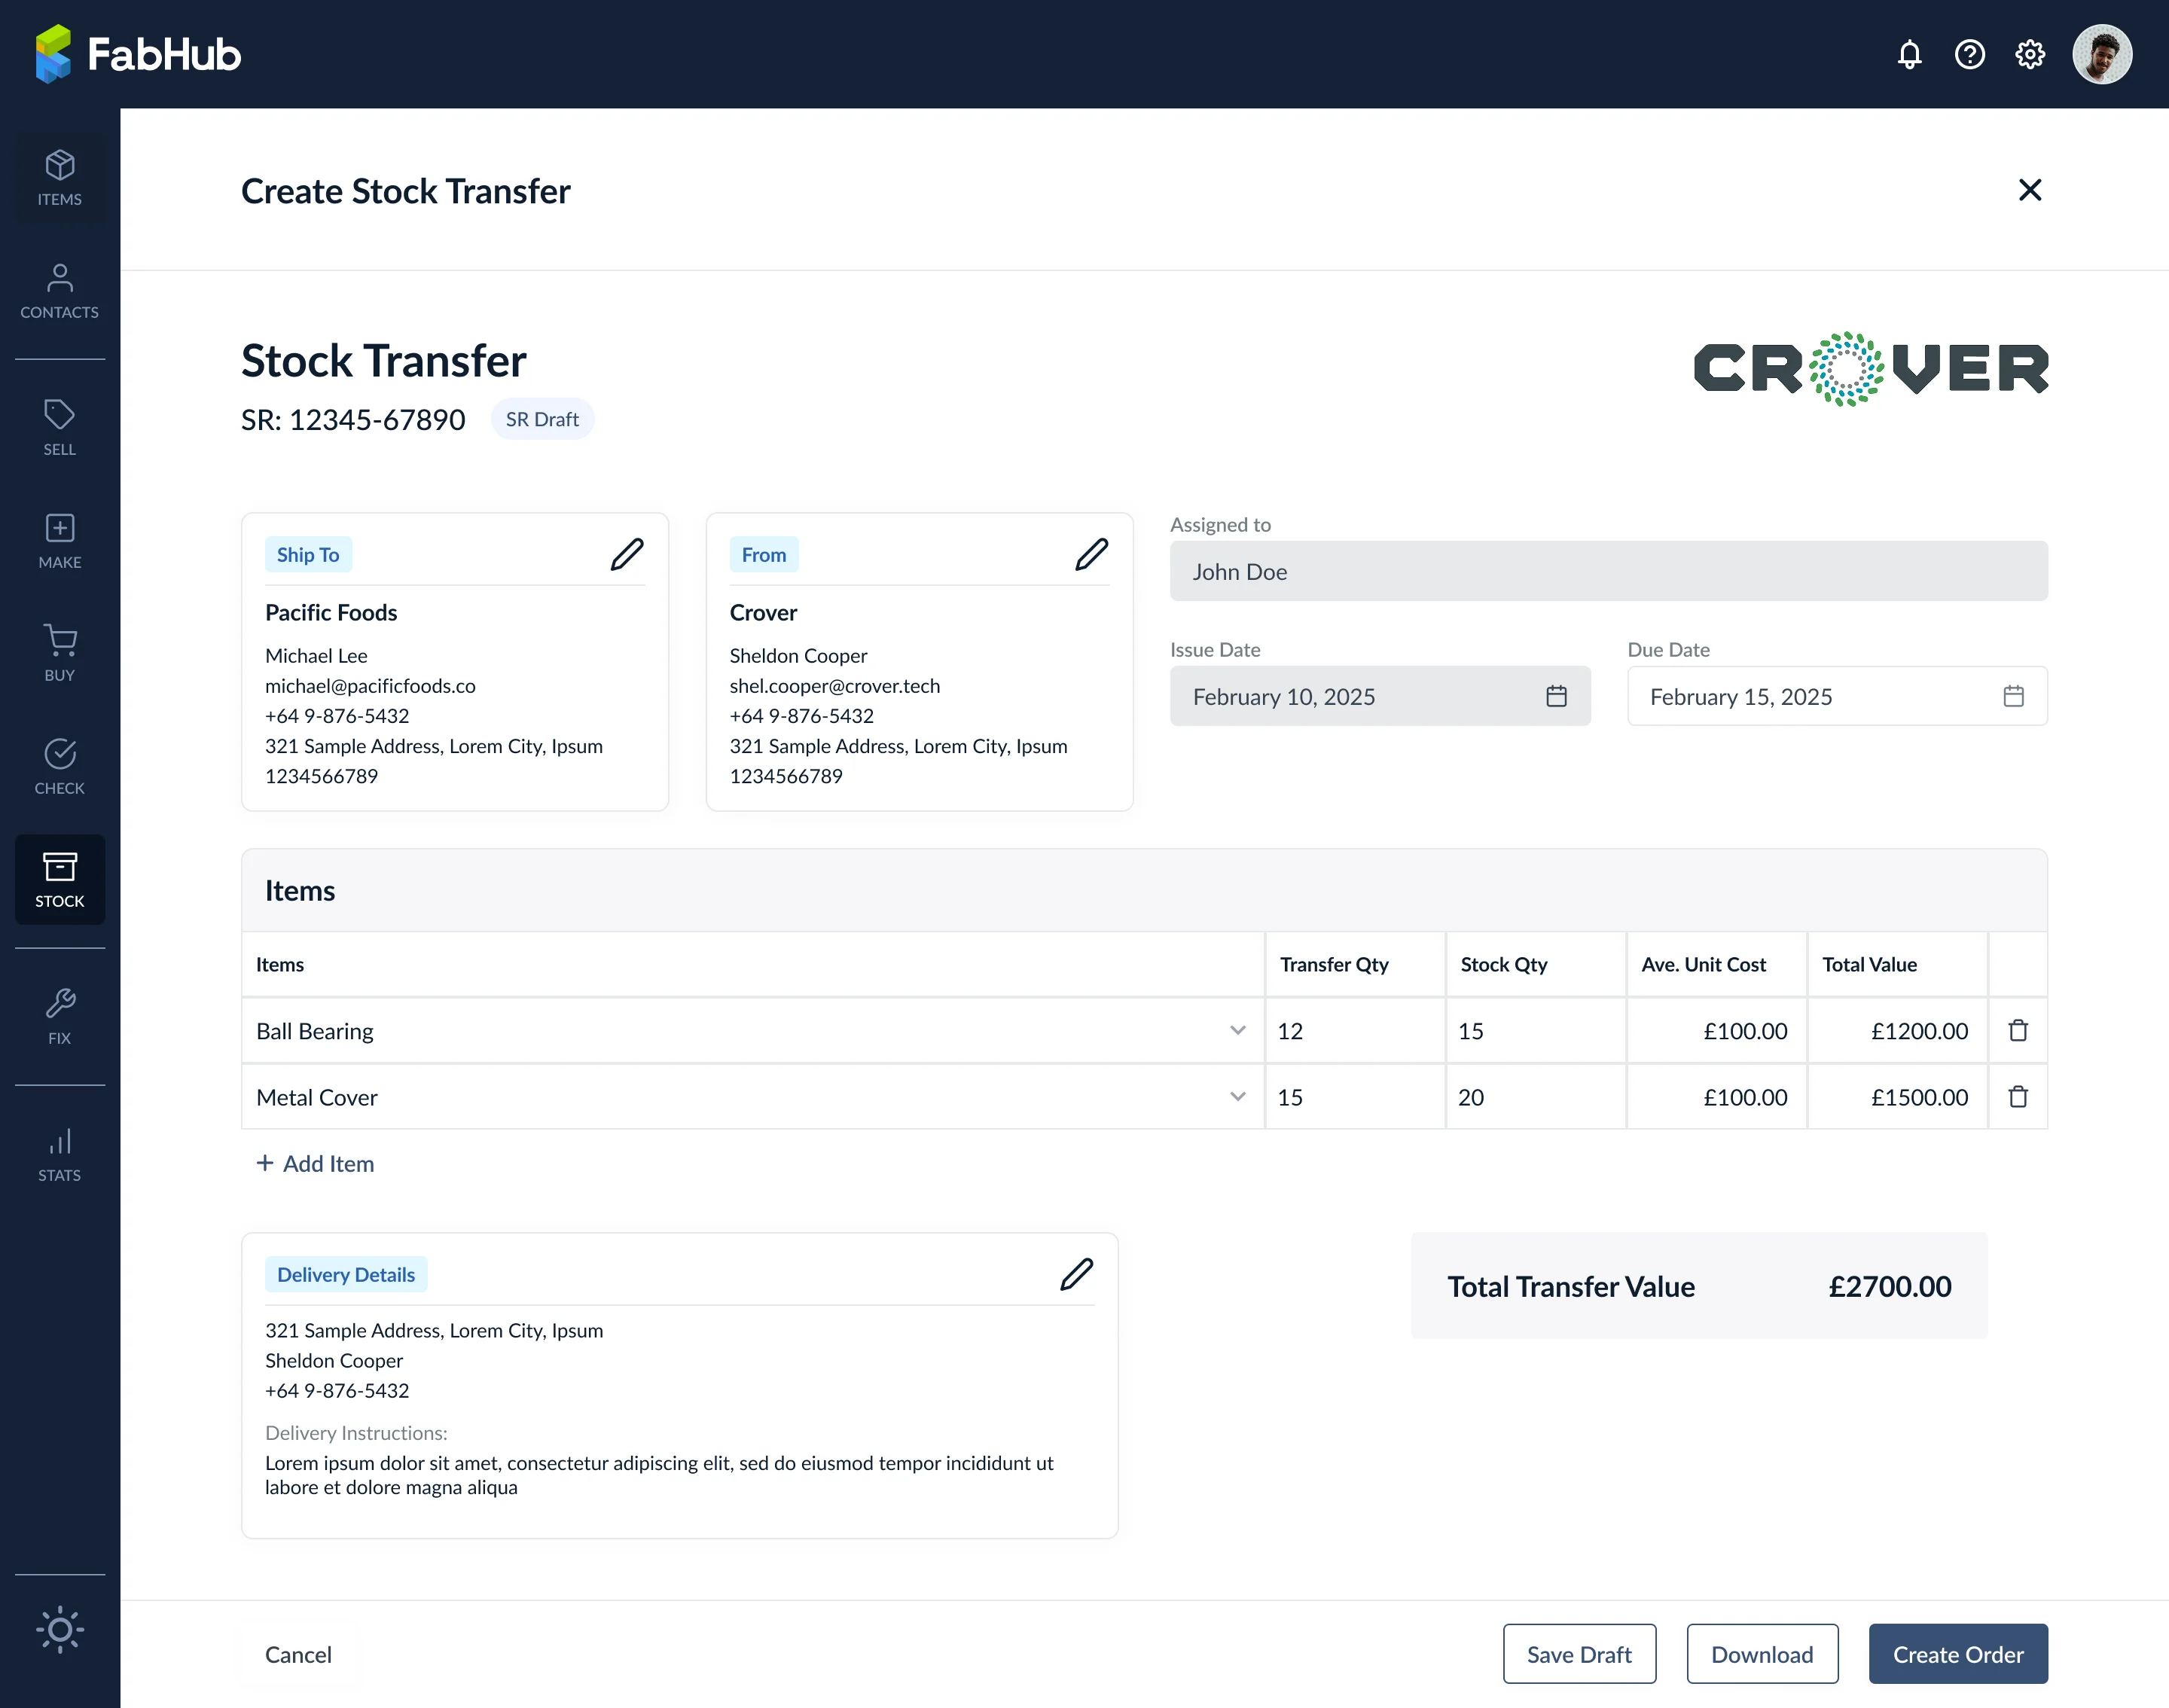This screenshot has height=1708, width=2169.
Task: Click the Crover company logo
Action: point(1870,369)
